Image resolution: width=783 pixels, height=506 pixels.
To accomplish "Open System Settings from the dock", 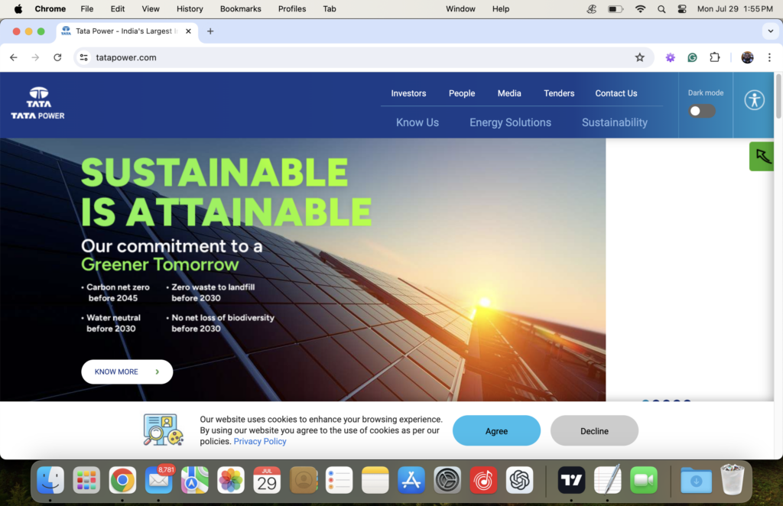I will click(x=447, y=481).
